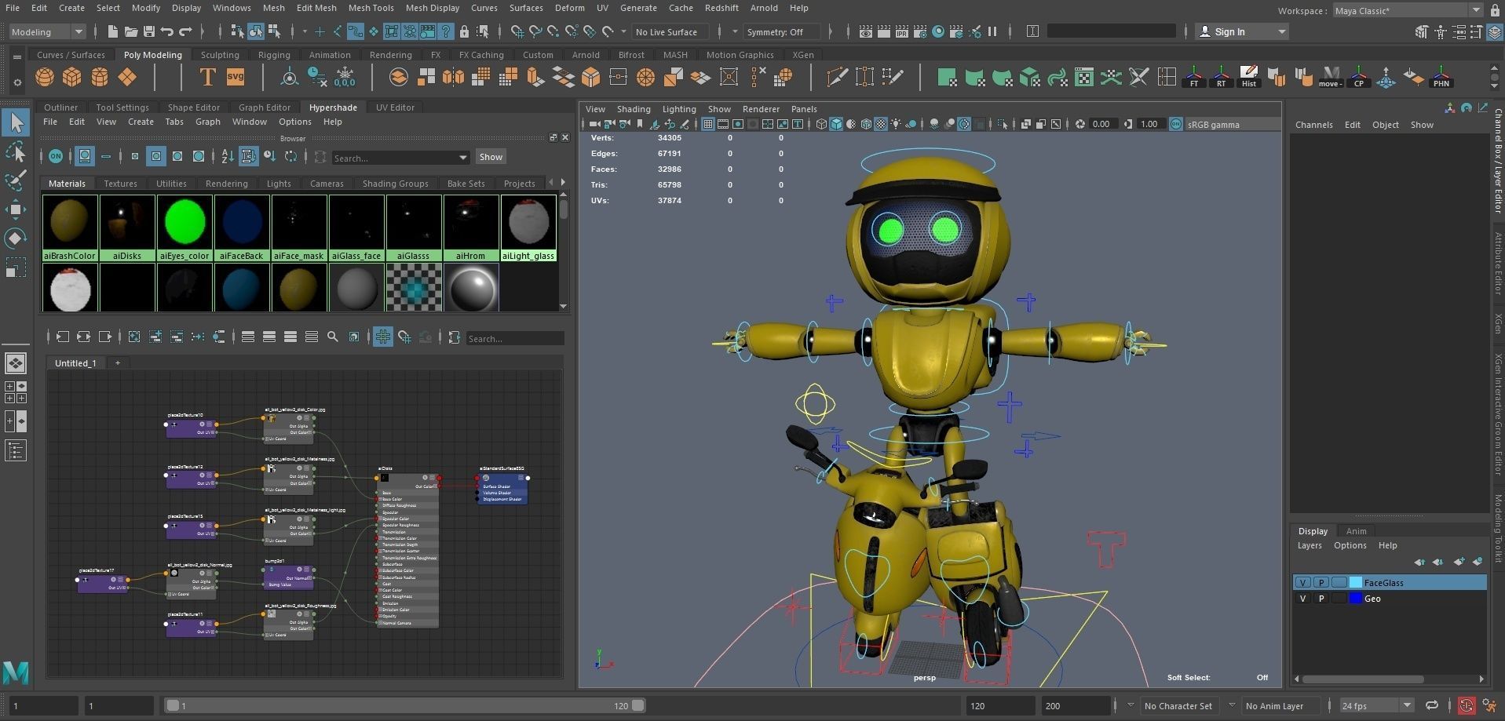
Task: Click the pause render icon in status line
Action: pos(992,31)
